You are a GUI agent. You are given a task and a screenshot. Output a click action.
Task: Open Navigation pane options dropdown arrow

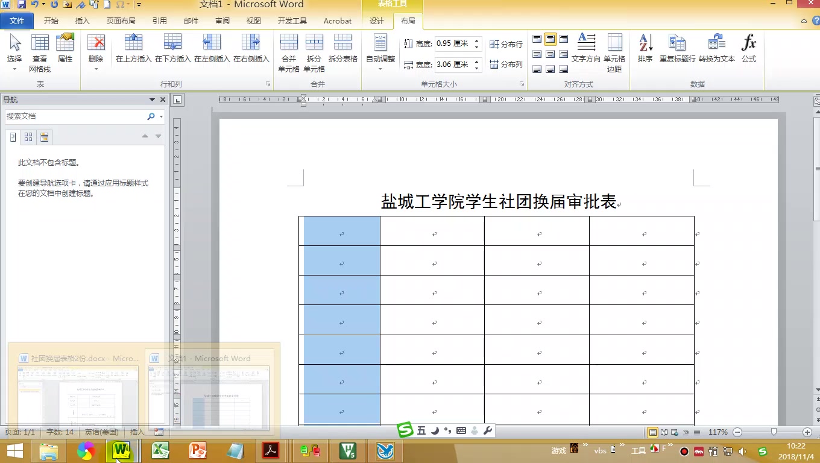(x=153, y=100)
